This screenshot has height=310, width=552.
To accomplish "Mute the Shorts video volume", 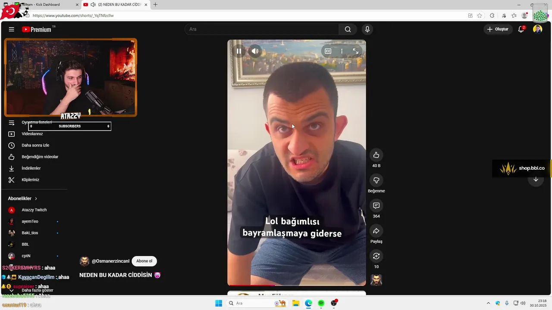I will [255, 51].
